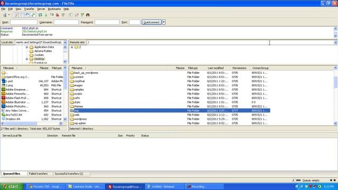This screenshot has height=190, width=338.
Task: Click the Adobe Fireworks shortcut icon
Action: coord(4,94)
